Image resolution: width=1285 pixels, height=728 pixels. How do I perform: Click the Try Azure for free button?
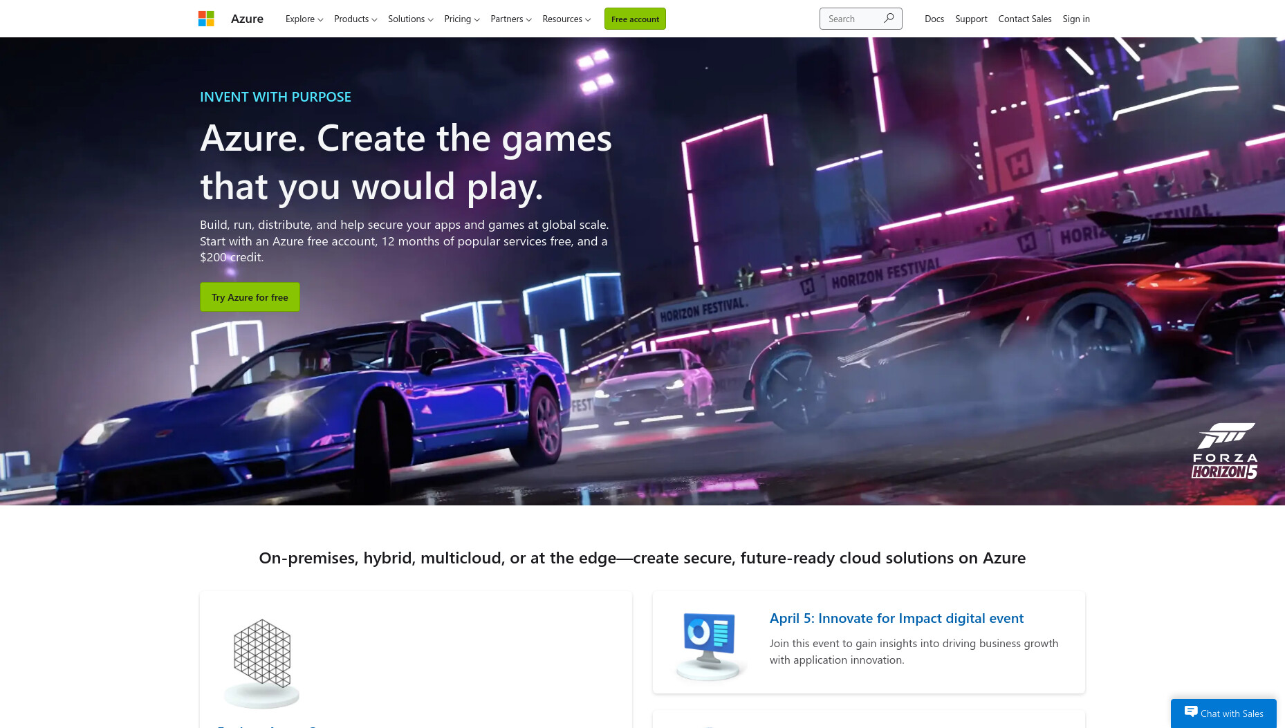[x=250, y=297]
